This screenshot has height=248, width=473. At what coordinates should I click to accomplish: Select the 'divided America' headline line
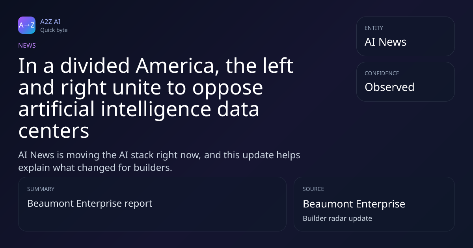156,66
